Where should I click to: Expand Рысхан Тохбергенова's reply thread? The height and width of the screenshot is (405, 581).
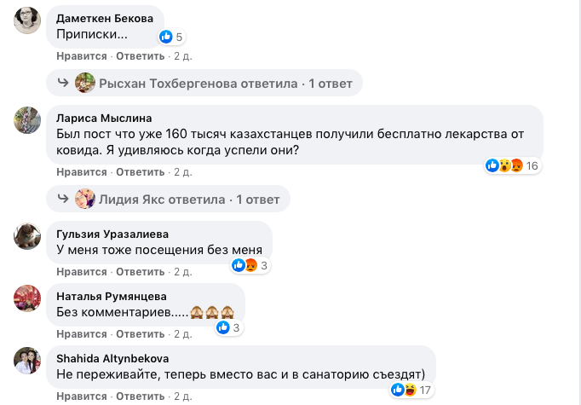[x=219, y=83]
